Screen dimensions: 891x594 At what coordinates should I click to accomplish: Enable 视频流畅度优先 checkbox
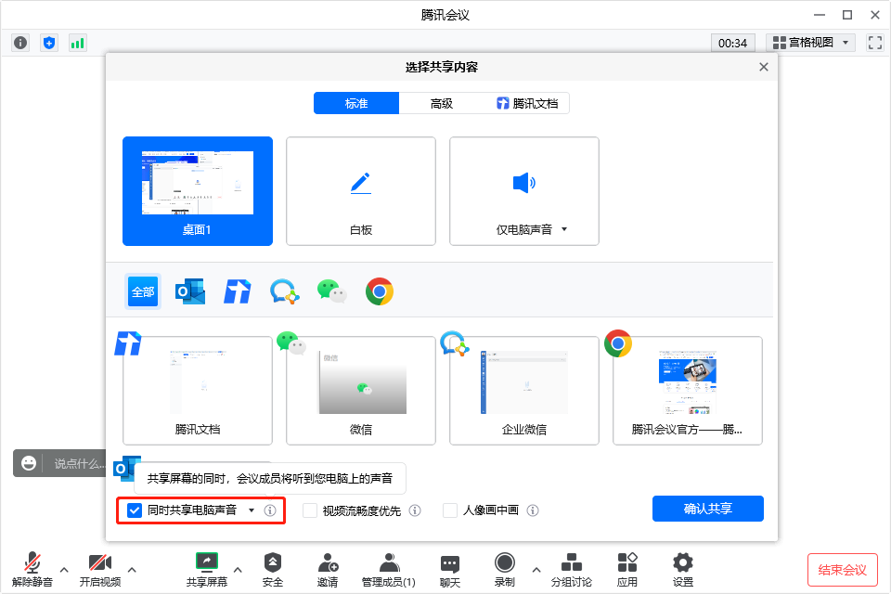click(310, 510)
